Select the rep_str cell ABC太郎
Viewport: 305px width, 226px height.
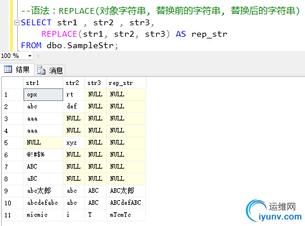(126, 191)
